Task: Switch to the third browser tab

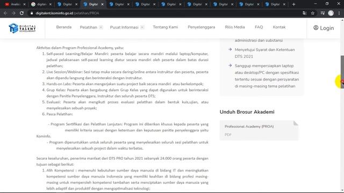Action: click(67, 4)
